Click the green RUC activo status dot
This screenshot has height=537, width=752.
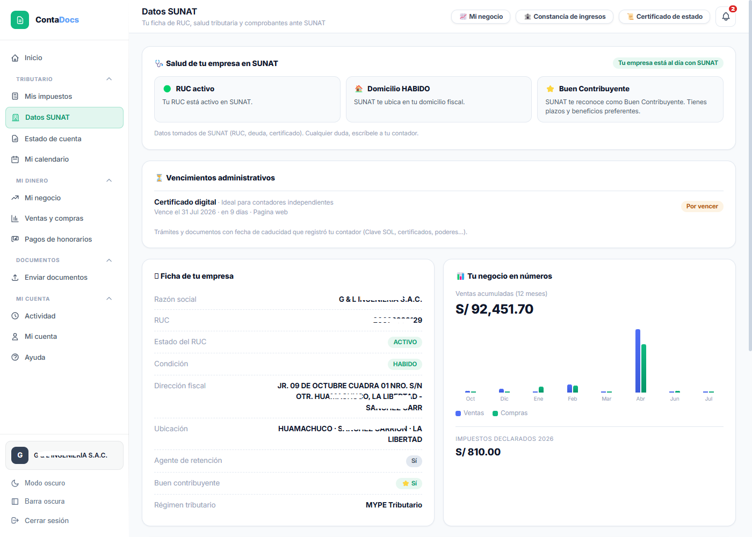[167, 89]
